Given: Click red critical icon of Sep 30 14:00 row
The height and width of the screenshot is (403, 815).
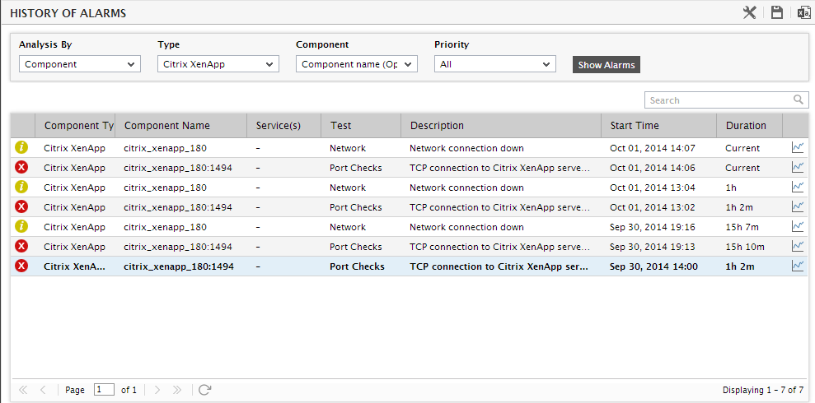Looking at the screenshot, I should (x=21, y=266).
